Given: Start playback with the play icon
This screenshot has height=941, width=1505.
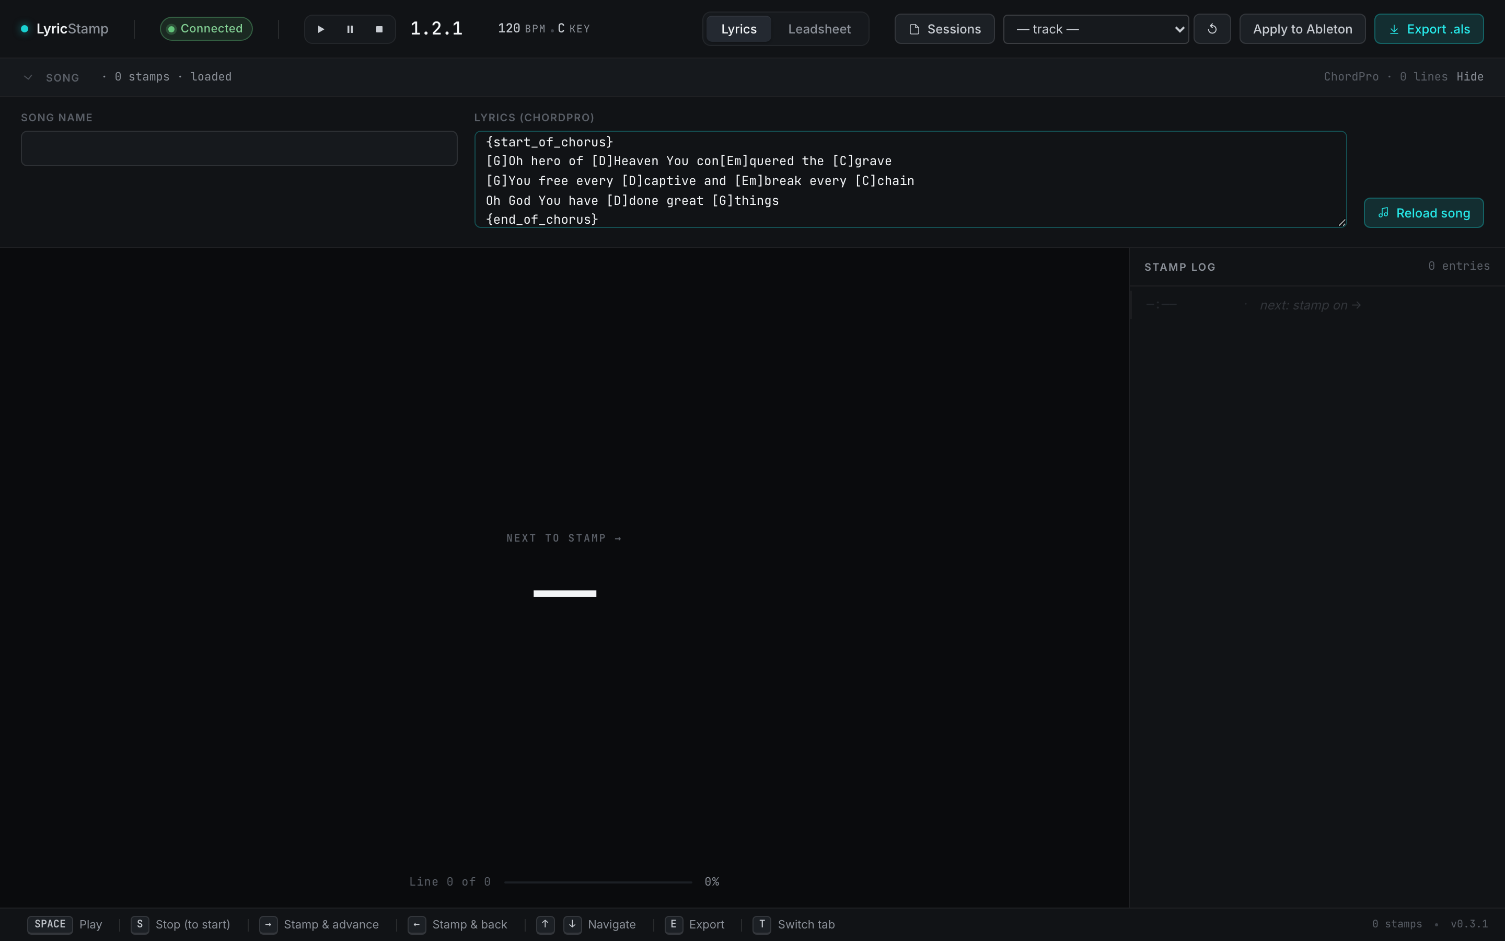Looking at the screenshot, I should (321, 29).
